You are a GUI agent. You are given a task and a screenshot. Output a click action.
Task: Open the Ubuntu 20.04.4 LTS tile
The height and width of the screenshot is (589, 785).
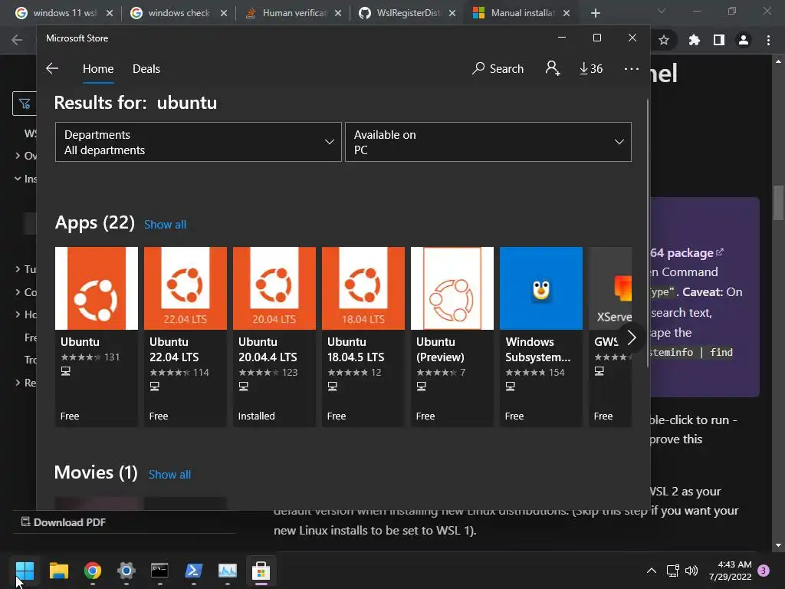coord(274,337)
